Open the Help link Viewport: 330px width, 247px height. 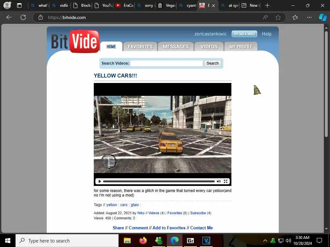pyautogui.click(x=267, y=34)
